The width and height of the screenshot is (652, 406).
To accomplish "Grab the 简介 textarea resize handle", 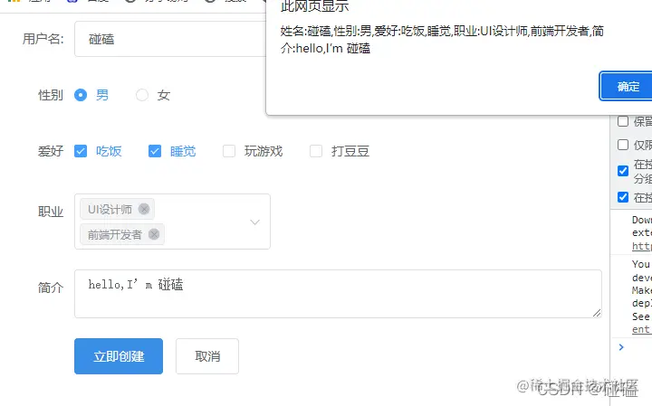I will pos(597,313).
